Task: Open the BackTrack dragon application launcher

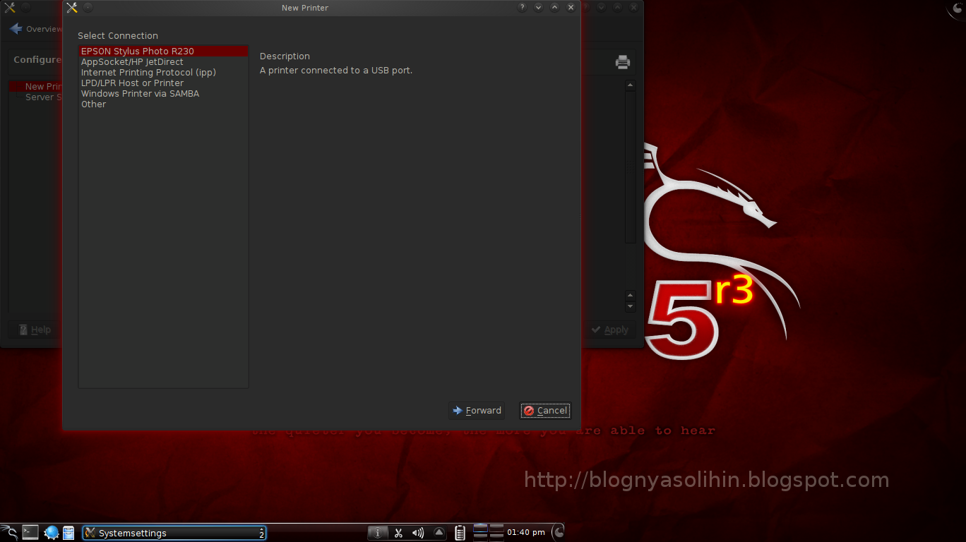Action: [x=9, y=533]
